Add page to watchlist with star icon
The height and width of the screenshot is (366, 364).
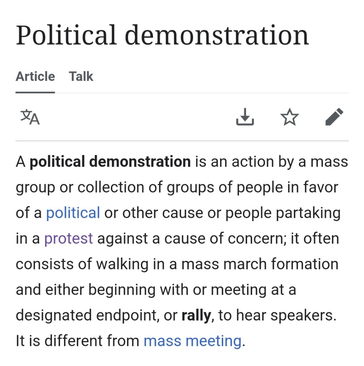289,117
